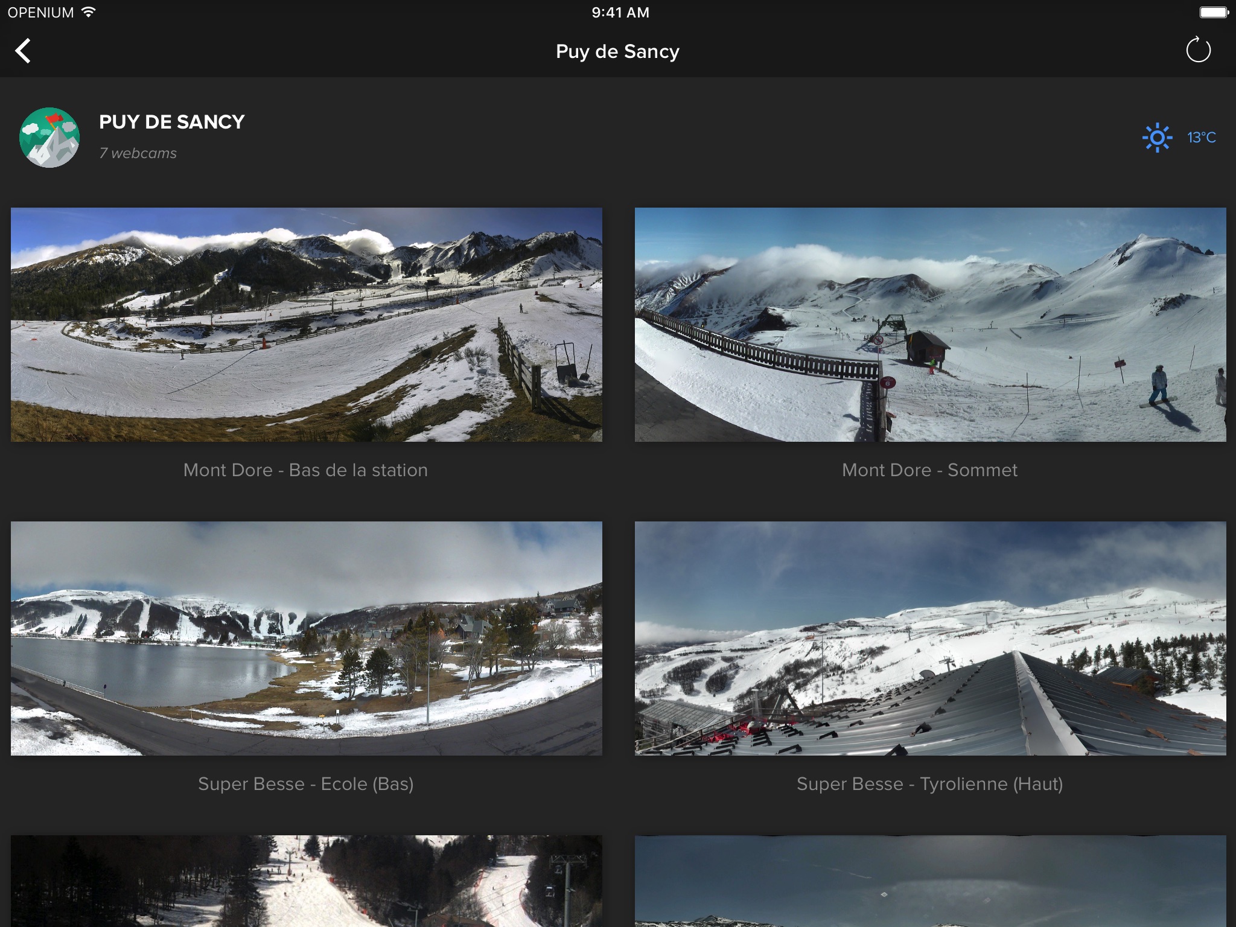The image size is (1236, 927).
Task: Open the forest ski slope webcam thumbnail
Action: [x=307, y=881]
